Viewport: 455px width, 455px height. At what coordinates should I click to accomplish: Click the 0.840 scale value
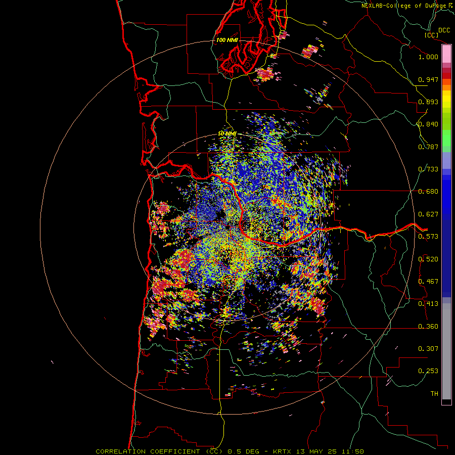428,124
